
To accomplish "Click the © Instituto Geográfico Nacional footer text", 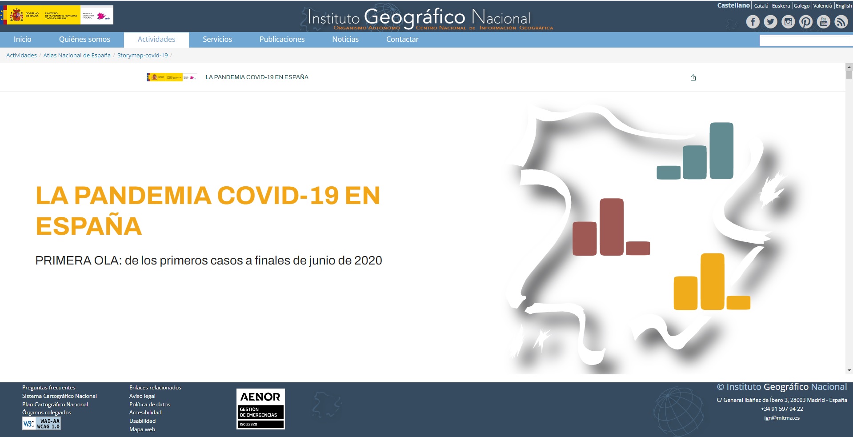I will click(782, 387).
